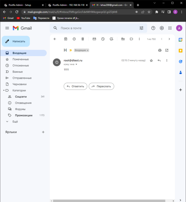Open Gmail settings gear
The width and height of the screenshot is (186, 202).
click(162, 28)
